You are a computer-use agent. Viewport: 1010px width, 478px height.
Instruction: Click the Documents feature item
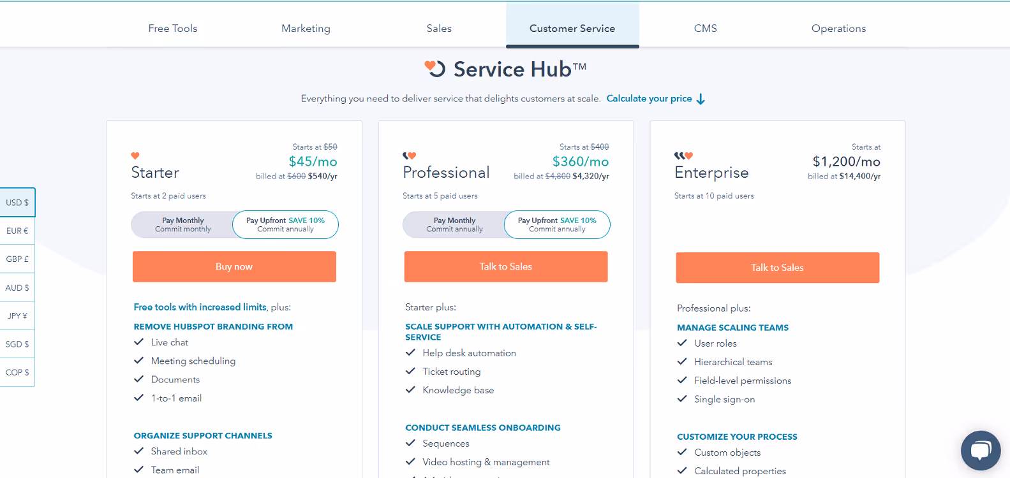pos(175,379)
